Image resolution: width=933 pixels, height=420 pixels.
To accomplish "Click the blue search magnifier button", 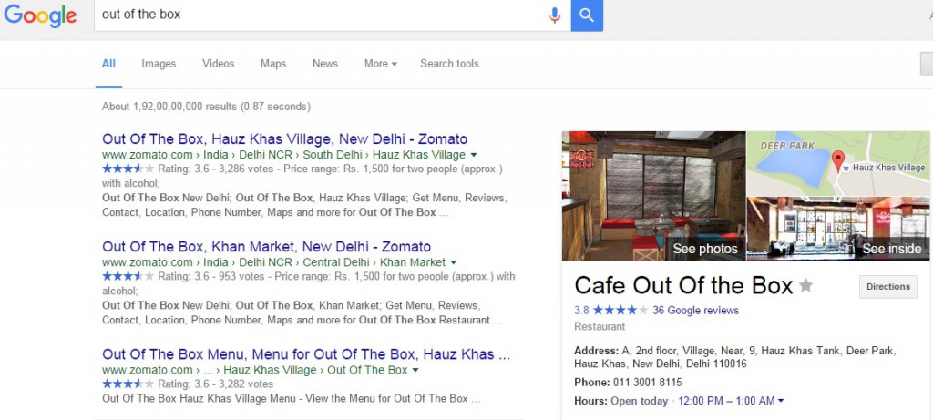I will pos(587,15).
